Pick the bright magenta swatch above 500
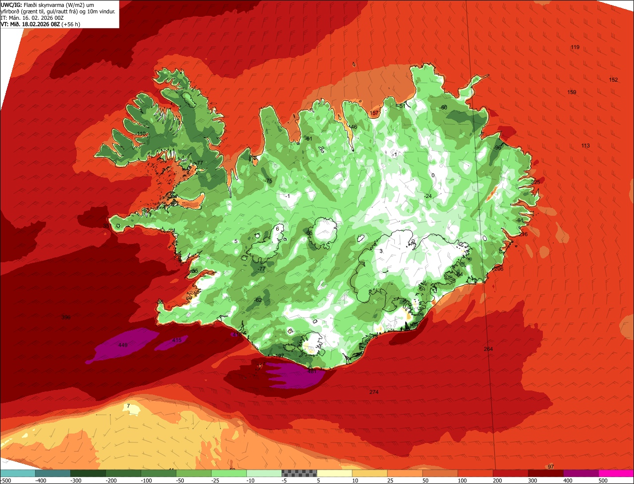634x484 pixels. tap(616, 474)
